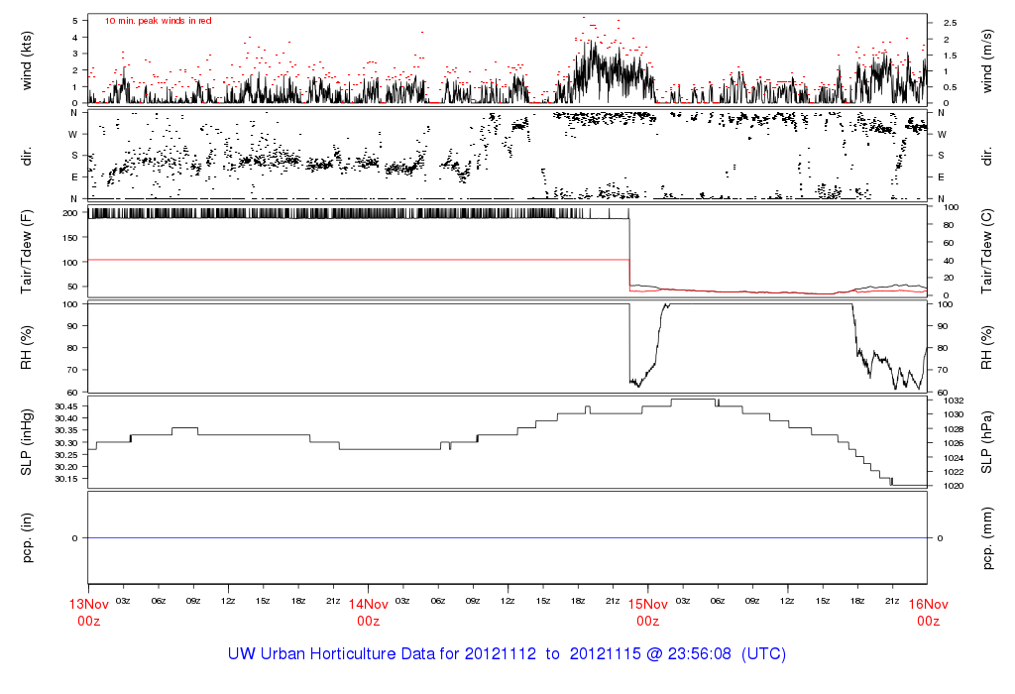This screenshot has width=1015, height=694.
Task: Click the 'pcp. (mm)' axis label
Action: coord(986,538)
